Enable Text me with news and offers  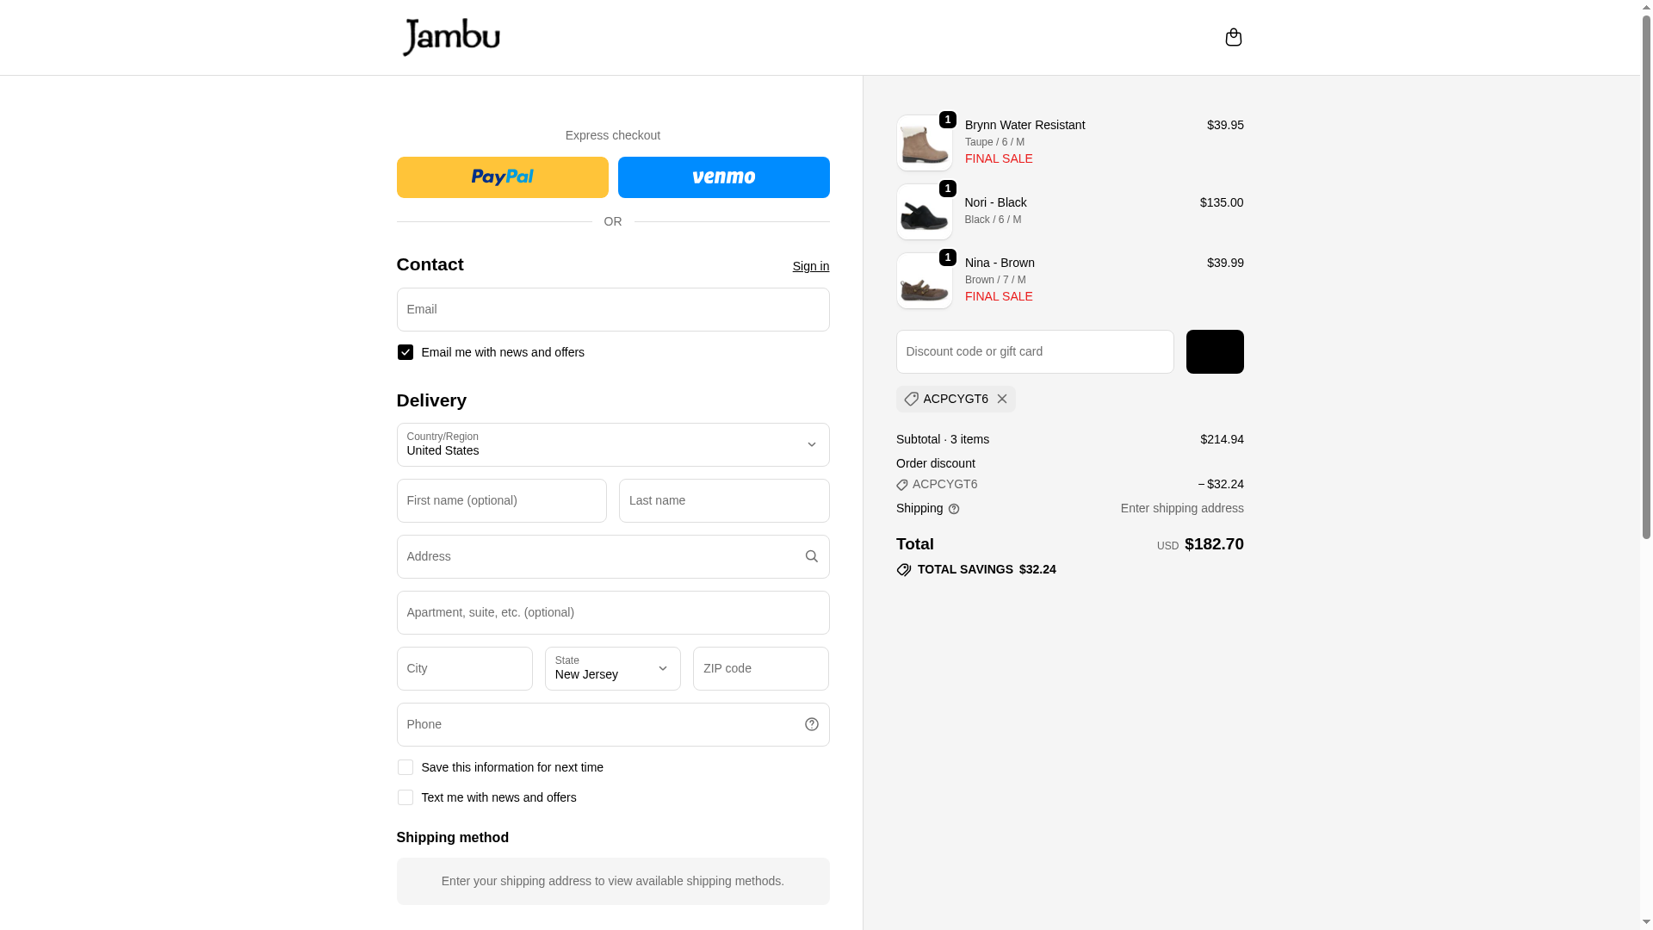point(405,797)
